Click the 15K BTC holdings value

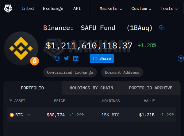pyautogui.click(x=110, y=115)
